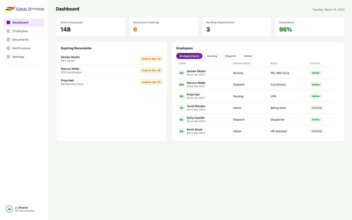Filter employees by Dispatch
Viewport: 352px width, 220px height.
click(x=230, y=56)
